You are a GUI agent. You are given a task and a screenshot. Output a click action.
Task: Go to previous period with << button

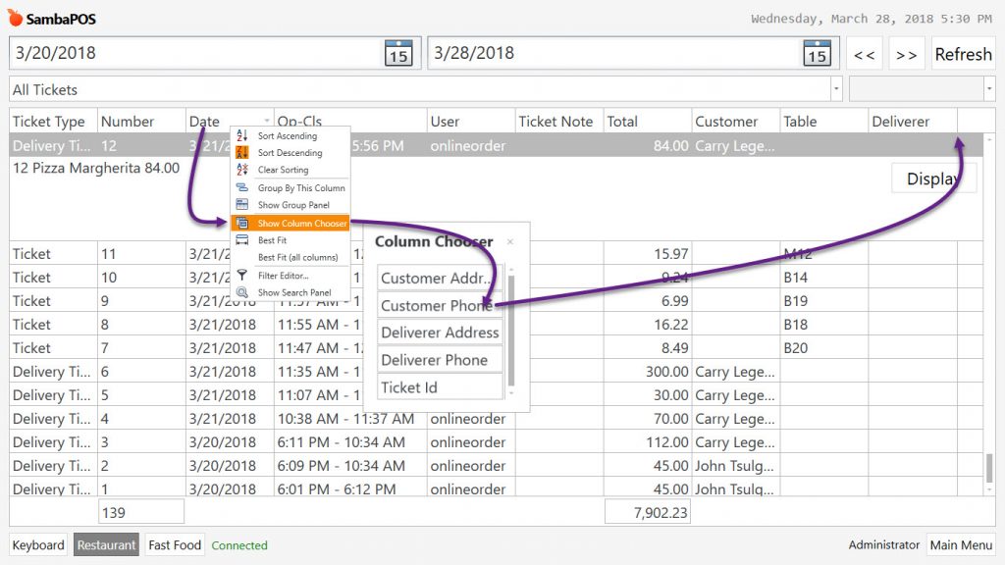[x=864, y=54]
